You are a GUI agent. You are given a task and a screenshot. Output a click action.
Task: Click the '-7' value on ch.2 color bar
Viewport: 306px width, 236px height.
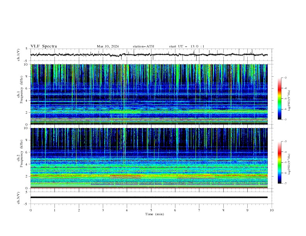pyautogui.click(x=285, y=184)
